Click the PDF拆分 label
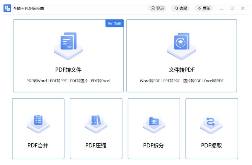252x165 pixels. 154,146
